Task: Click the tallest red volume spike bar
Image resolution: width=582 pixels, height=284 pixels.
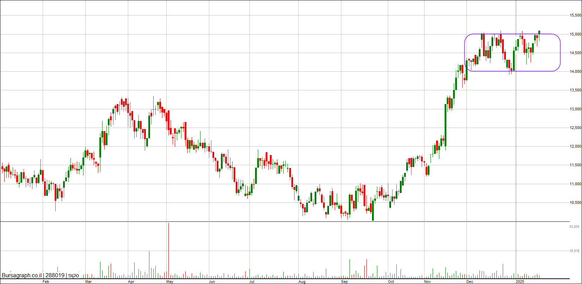Action: [169, 250]
